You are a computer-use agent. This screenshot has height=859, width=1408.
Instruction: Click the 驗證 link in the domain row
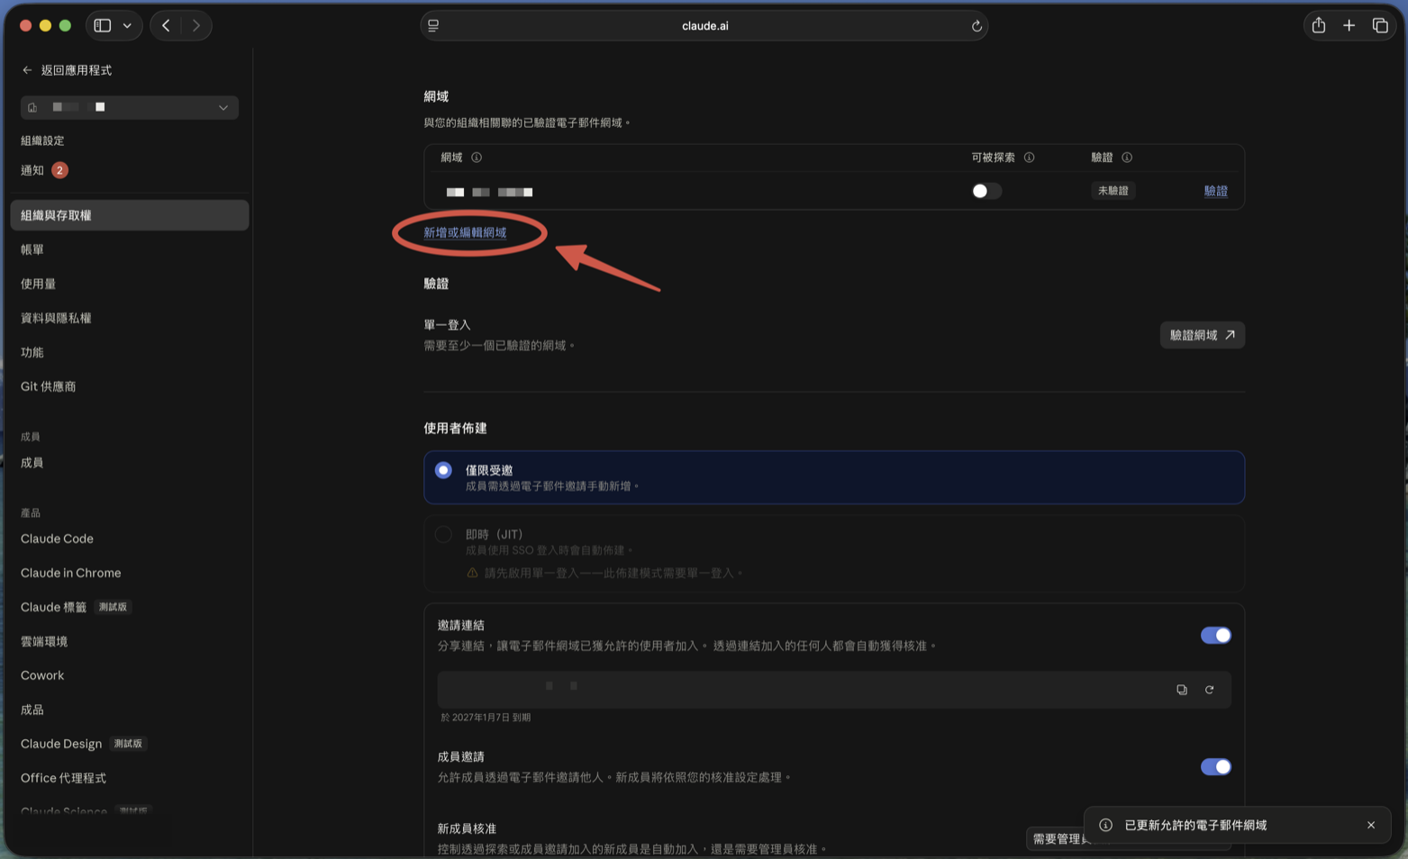click(1216, 191)
